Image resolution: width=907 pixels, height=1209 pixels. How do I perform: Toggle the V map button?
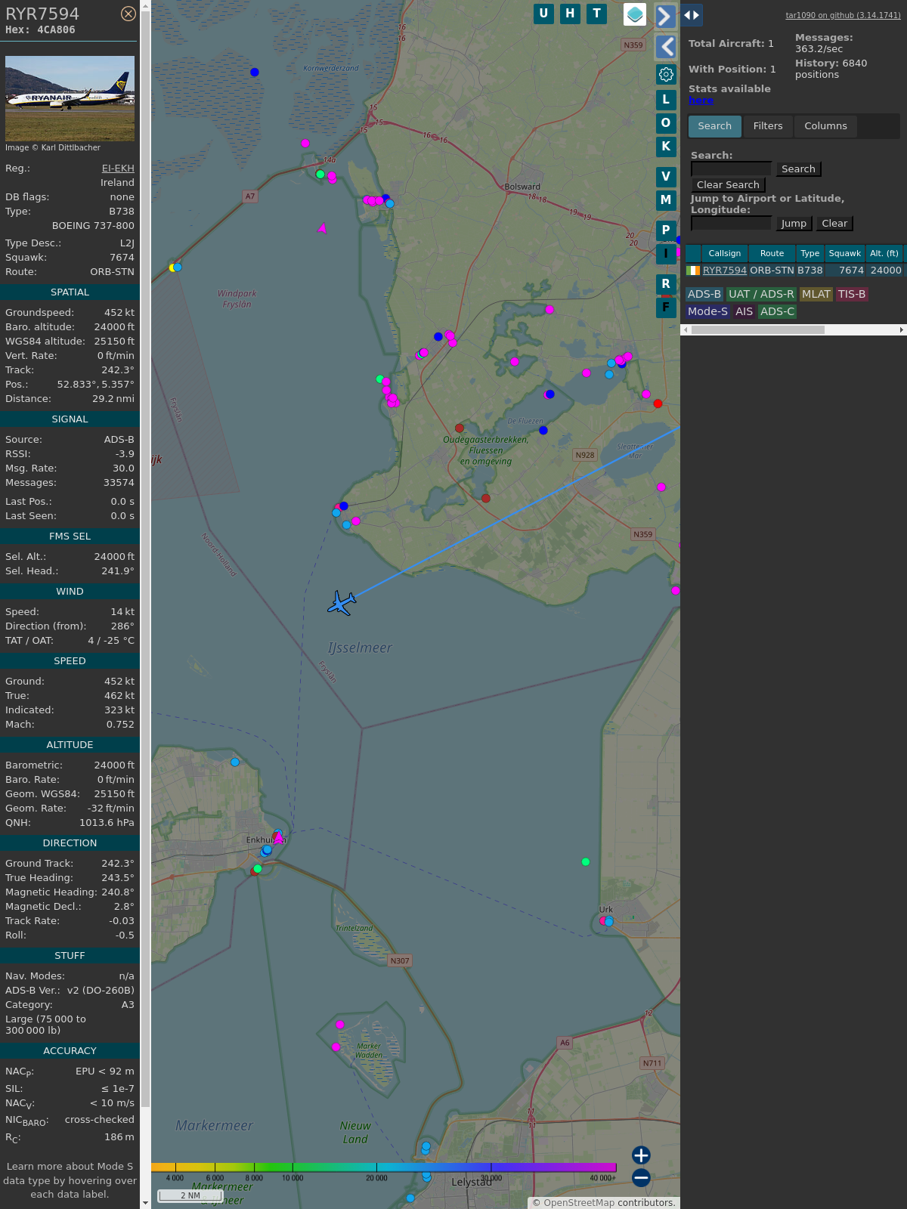[666, 177]
